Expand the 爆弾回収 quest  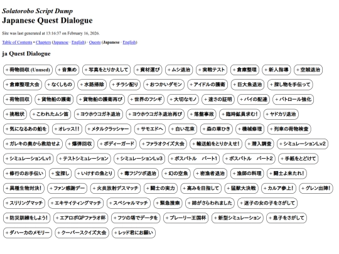coord(80,144)
